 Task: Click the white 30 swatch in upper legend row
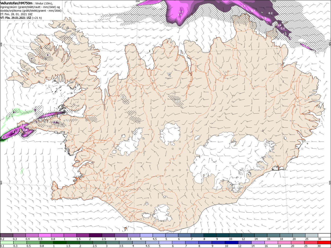(x=324, y=235)
